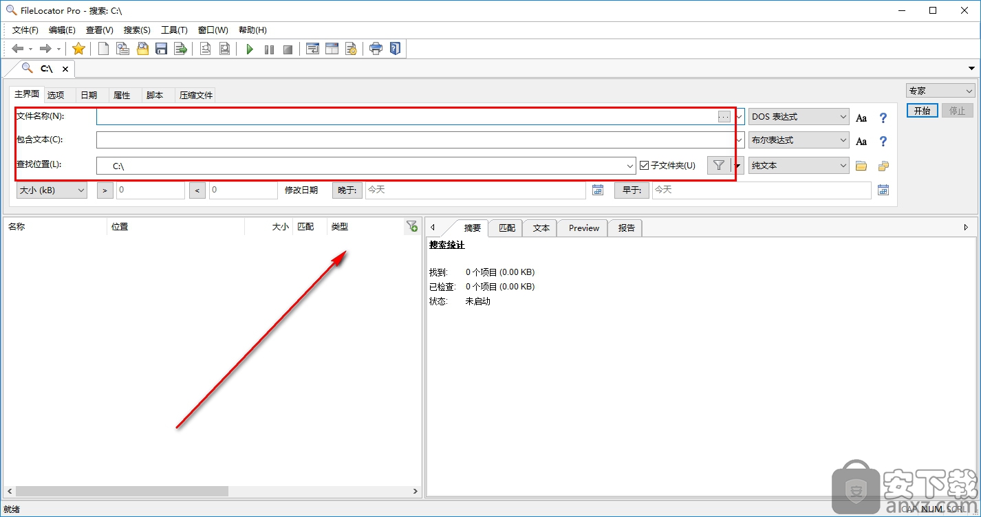Click the funnel filter button beside subfolders

[719, 165]
